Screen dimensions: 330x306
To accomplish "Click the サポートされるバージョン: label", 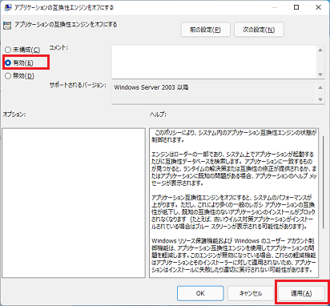I will 78,85.
